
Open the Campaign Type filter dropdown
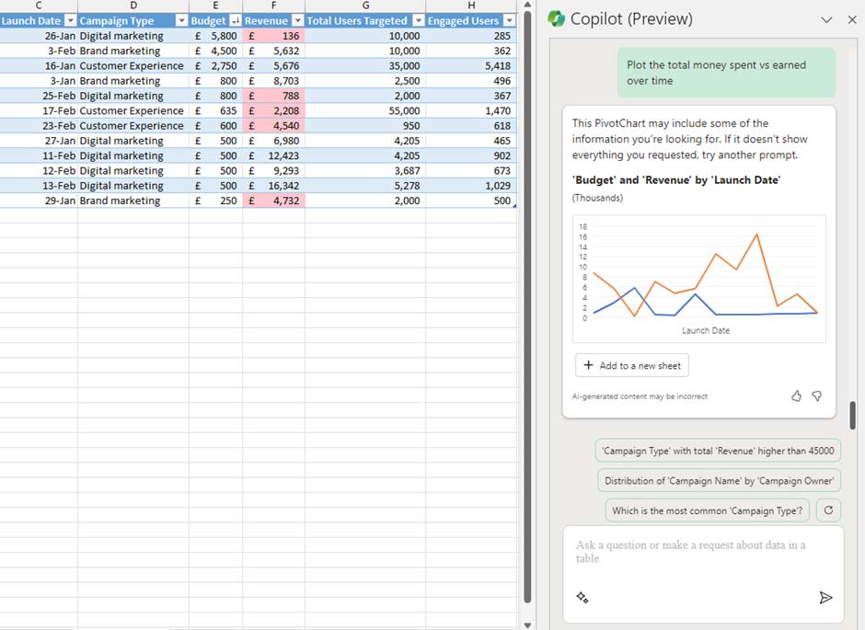(181, 20)
